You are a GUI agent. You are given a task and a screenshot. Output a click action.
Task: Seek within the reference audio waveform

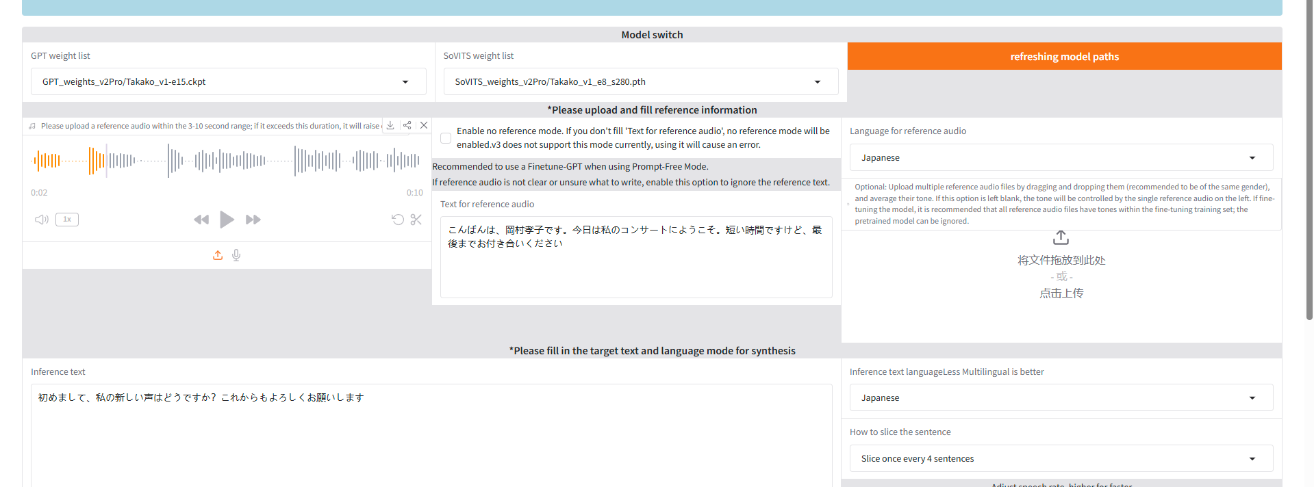(x=227, y=161)
